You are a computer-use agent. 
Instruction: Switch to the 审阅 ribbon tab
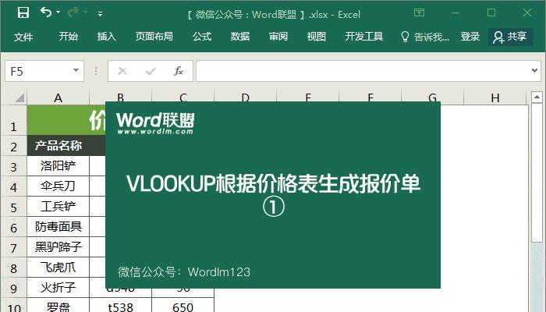click(278, 36)
